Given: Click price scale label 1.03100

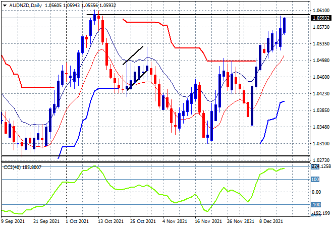Looking at the screenshot, I should 321,144.
